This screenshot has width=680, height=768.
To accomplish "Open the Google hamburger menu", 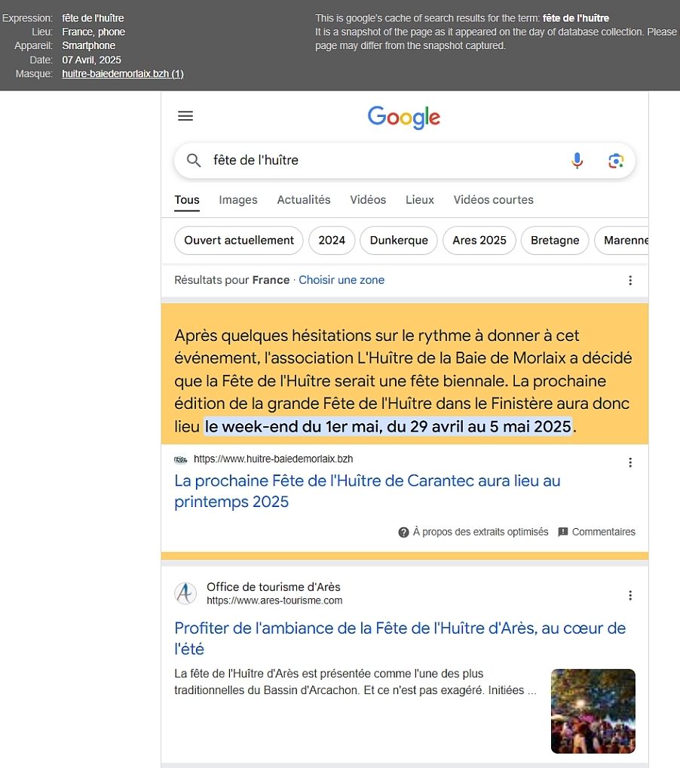I will click(x=185, y=116).
